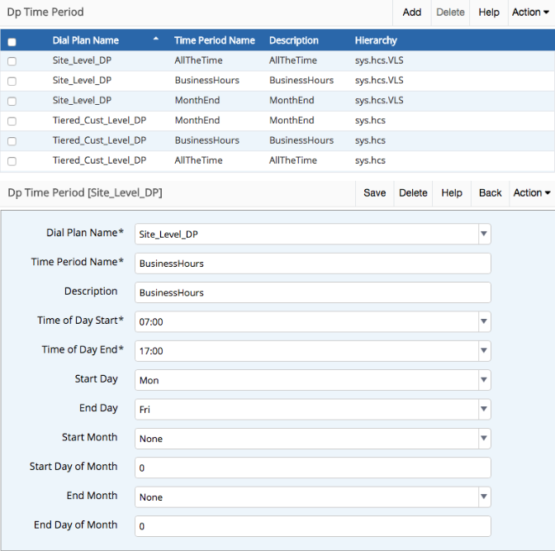Click the Start Day of Month field
555x551 pixels.
[312, 468]
